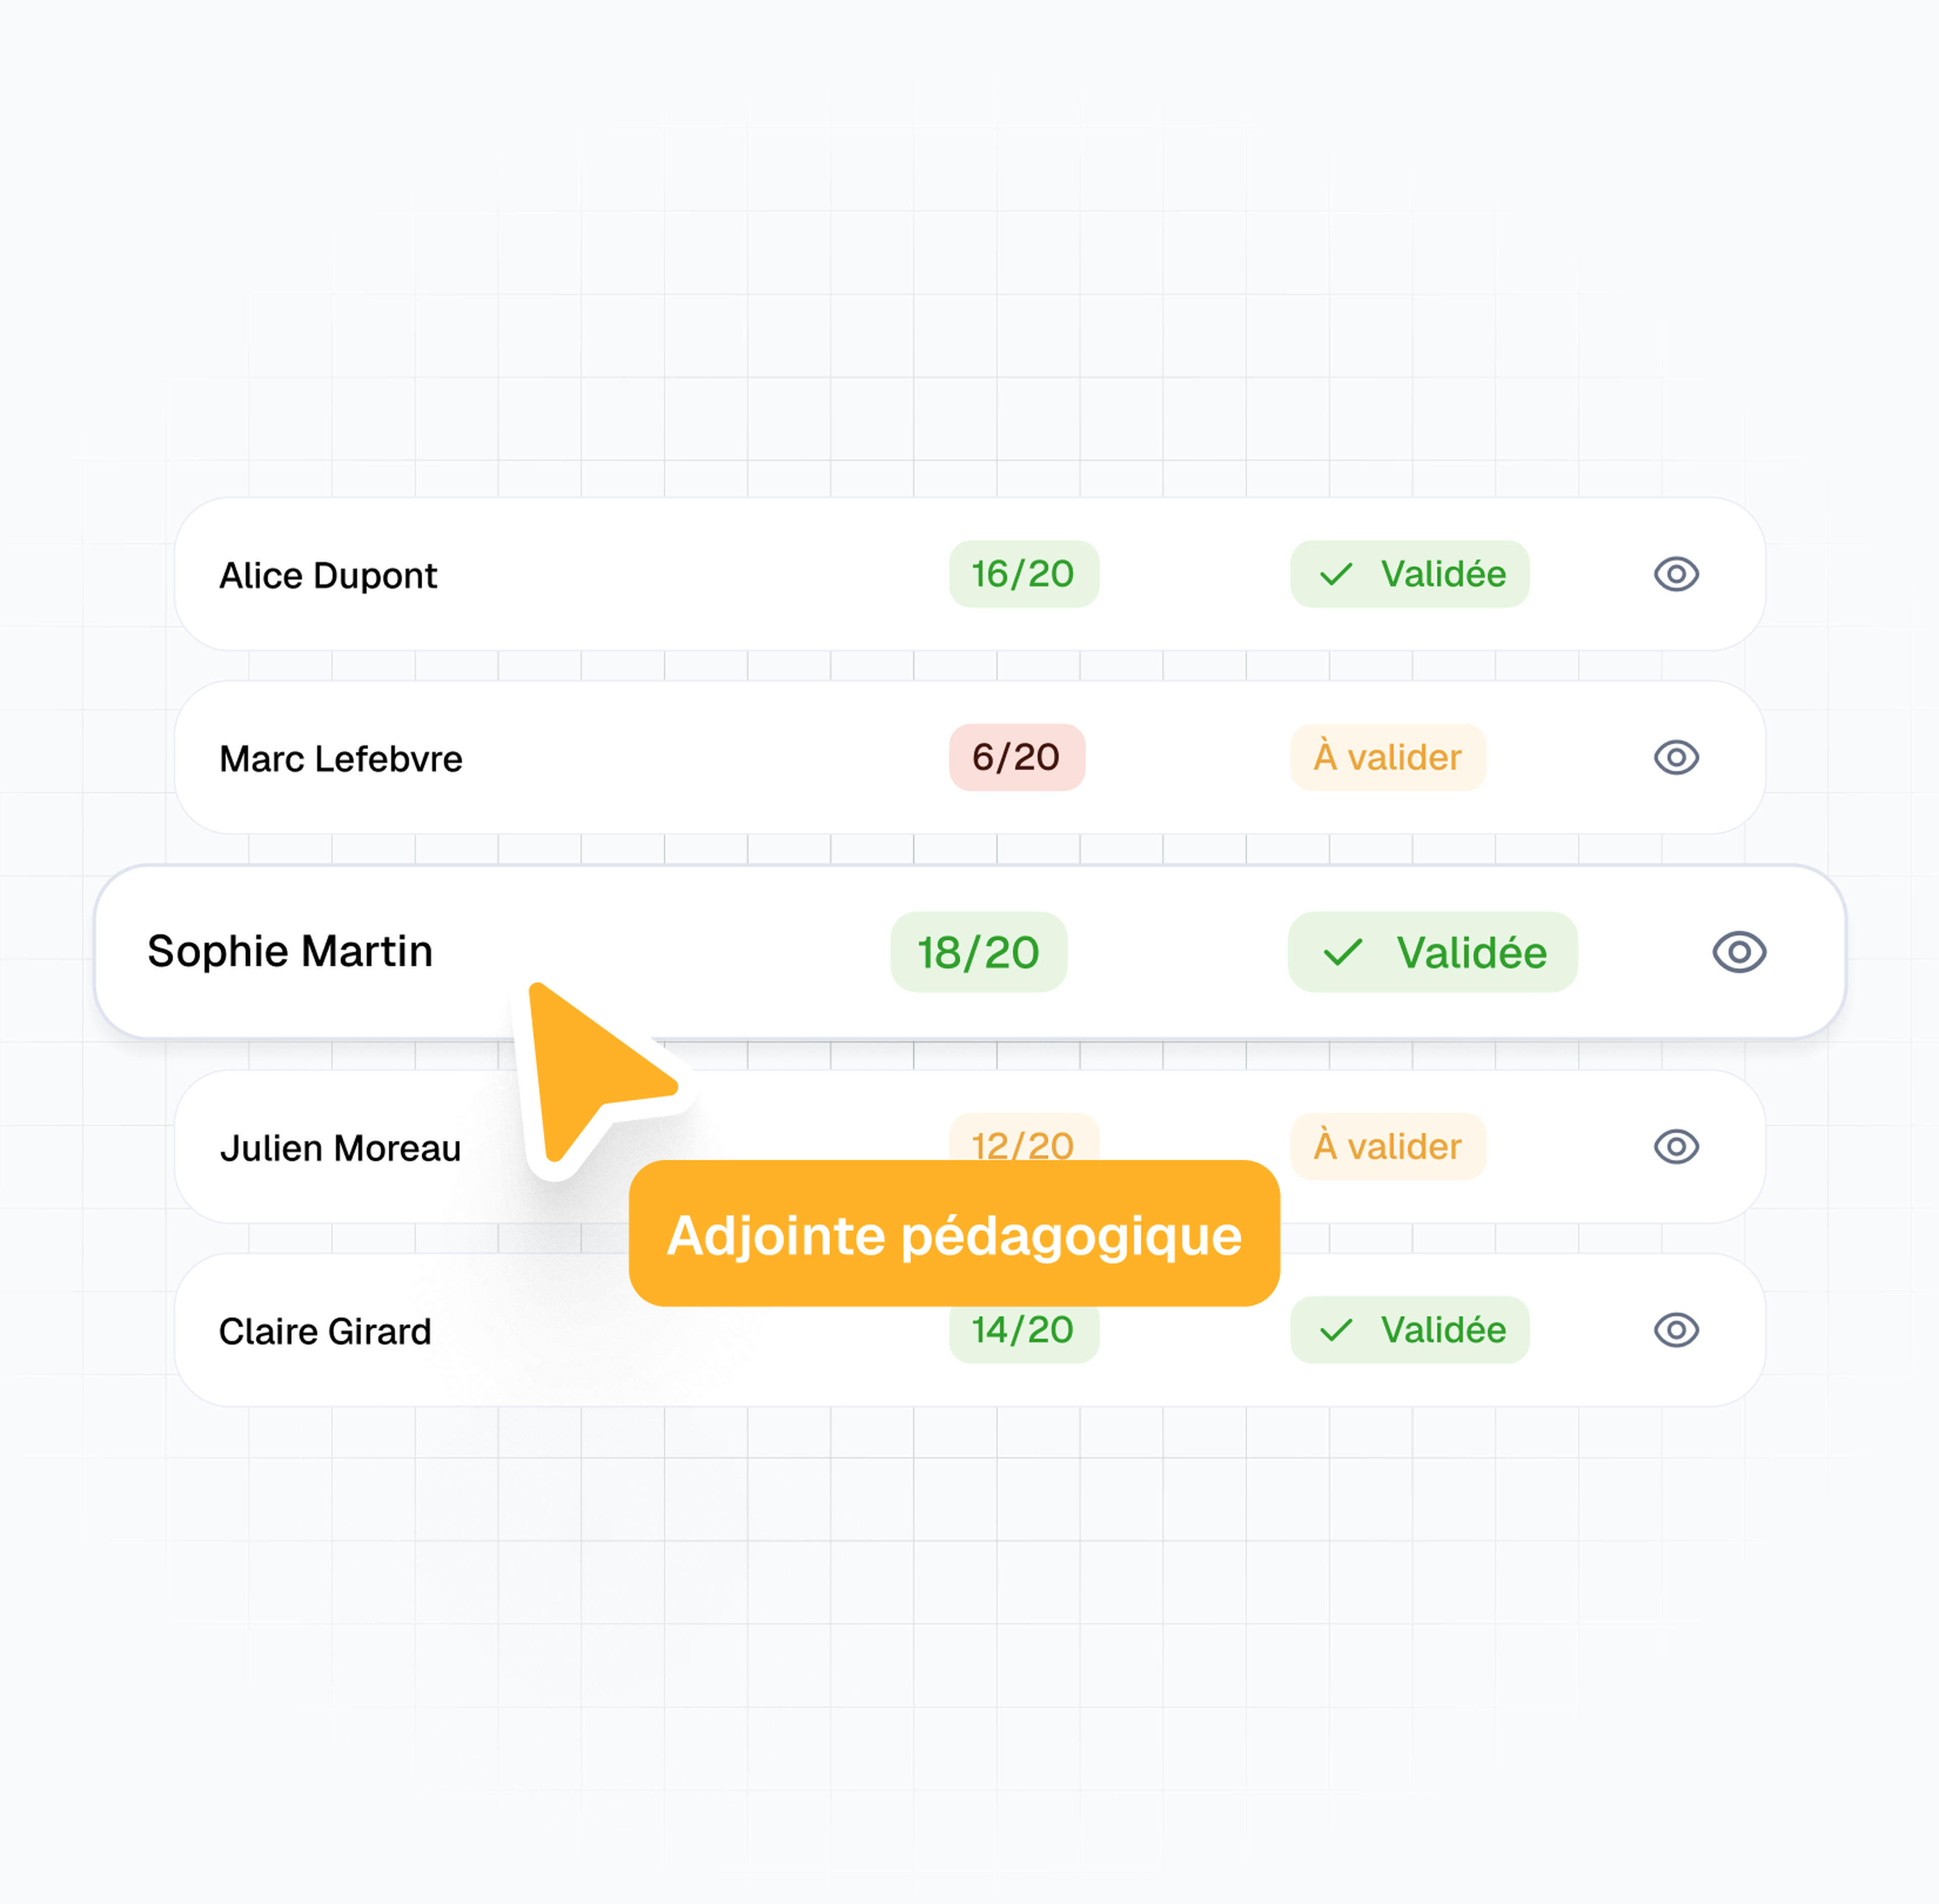The width and height of the screenshot is (1939, 1904).
Task: Select the Alice Dupont name entry
Action: (x=328, y=576)
